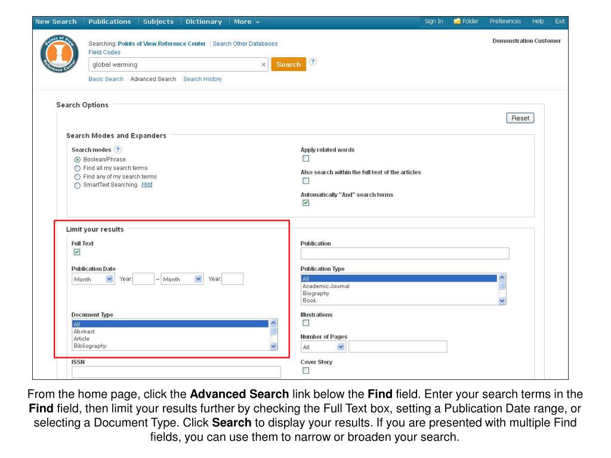
Task: Click Sign In link
Action: [434, 21]
